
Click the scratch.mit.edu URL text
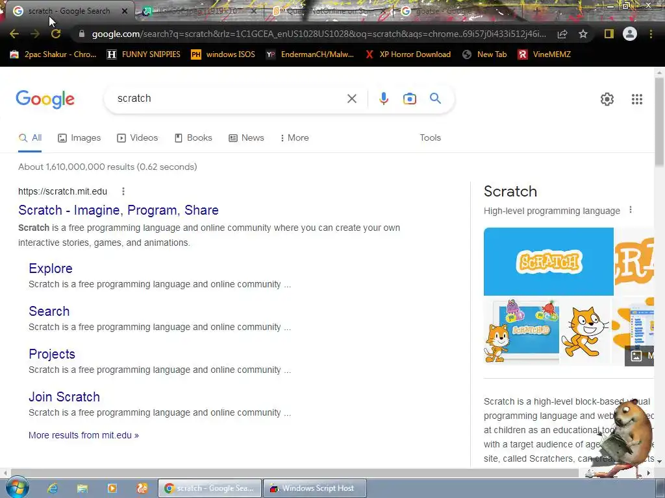tap(63, 191)
